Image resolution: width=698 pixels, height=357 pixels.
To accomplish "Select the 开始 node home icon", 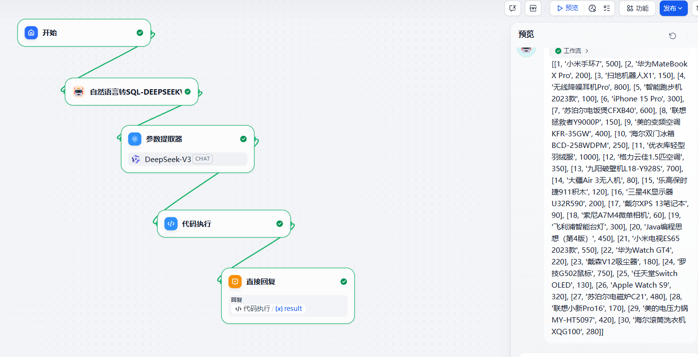I will [x=32, y=32].
